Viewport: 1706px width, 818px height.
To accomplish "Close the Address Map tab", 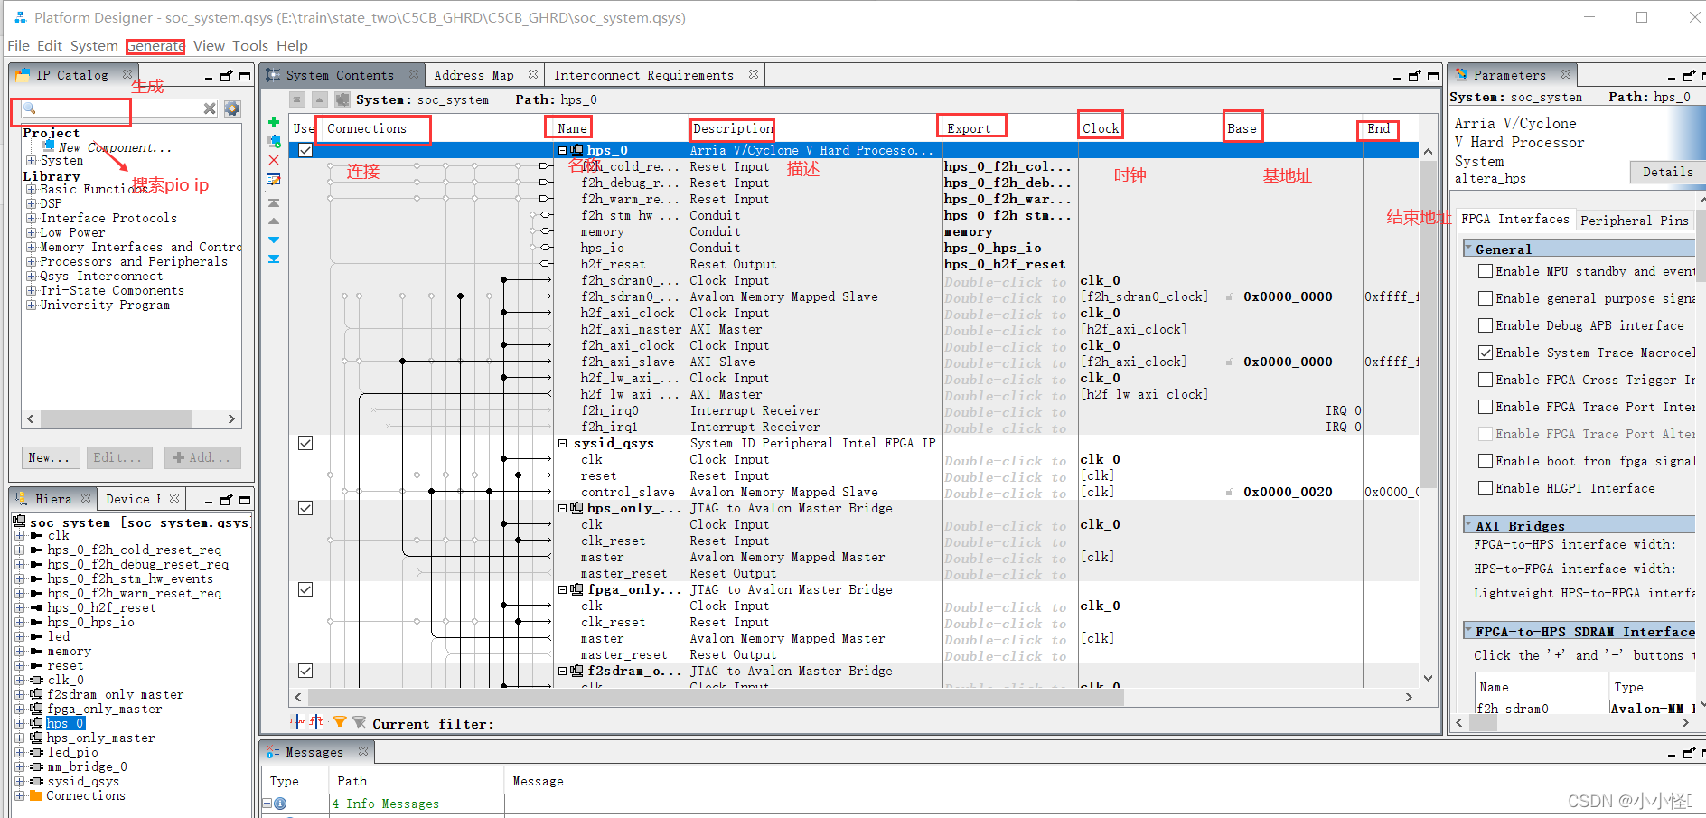I will point(533,74).
